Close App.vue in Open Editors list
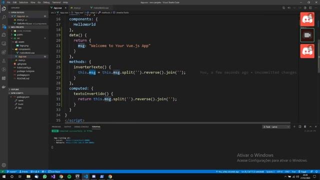Image resolution: width=320 pixels, height=180 pixels. coord(12,16)
